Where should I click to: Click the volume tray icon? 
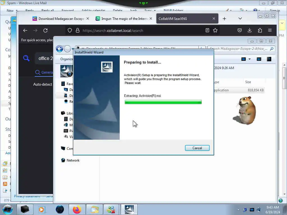259,210
